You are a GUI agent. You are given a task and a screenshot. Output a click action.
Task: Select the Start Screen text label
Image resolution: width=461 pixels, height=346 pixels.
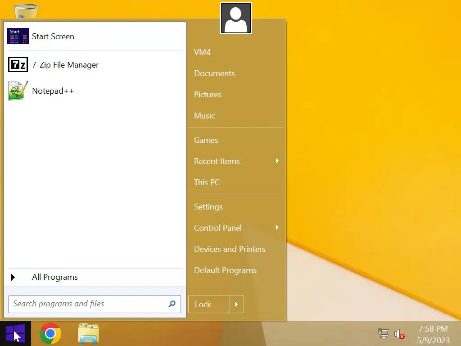pos(53,36)
